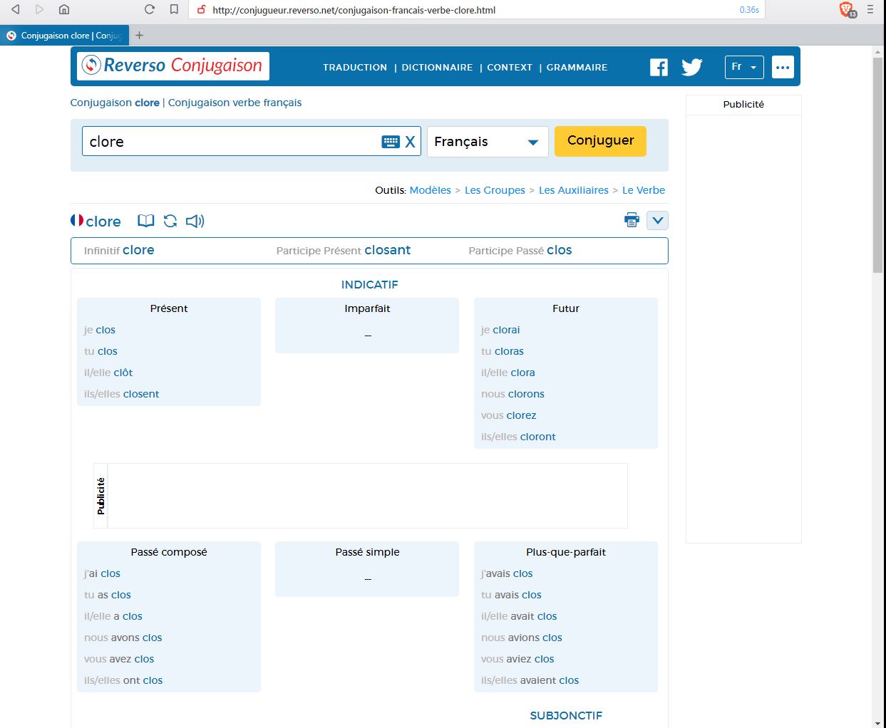Play pronunciation with the speaker icon
Viewport: 886px width, 728px height.
[195, 221]
